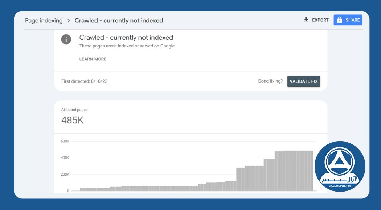This screenshot has height=210, width=381.
Task: Click the LEARN MORE link
Action: pyautogui.click(x=93, y=59)
